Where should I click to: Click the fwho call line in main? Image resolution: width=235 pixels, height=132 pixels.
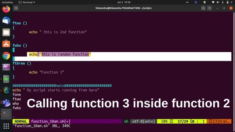point(17,108)
